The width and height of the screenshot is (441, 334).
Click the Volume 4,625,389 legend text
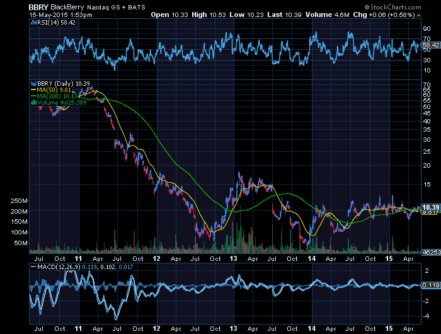tap(62, 103)
